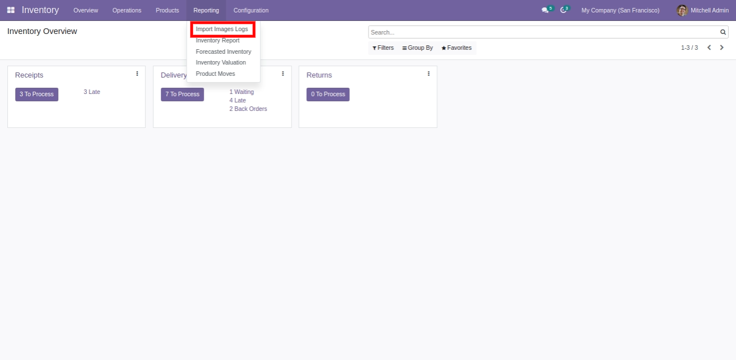Expand the Group By dropdown
Viewport: 736px width, 360px height.
[x=417, y=48]
